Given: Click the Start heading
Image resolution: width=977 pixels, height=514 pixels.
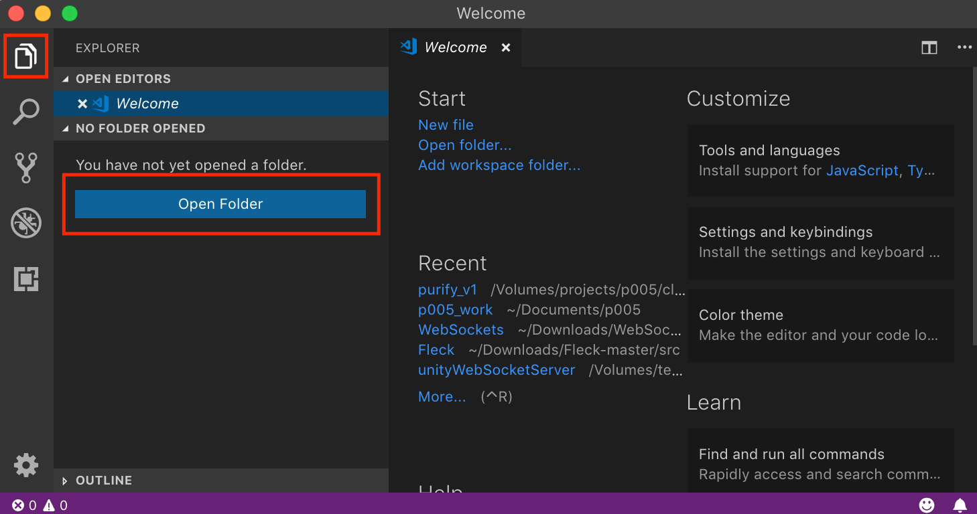Looking at the screenshot, I should [442, 98].
